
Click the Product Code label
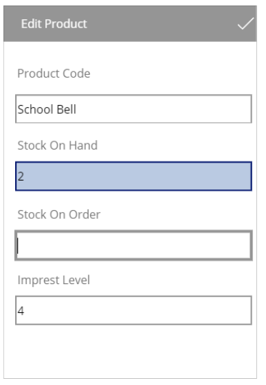click(54, 73)
